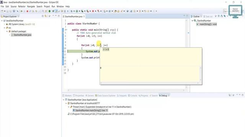Open the Run launch dropdown arrow
The height and width of the screenshot is (137, 245).
click(79, 11)
